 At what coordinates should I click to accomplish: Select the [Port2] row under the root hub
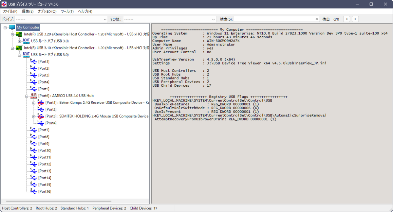pos(44,68)
